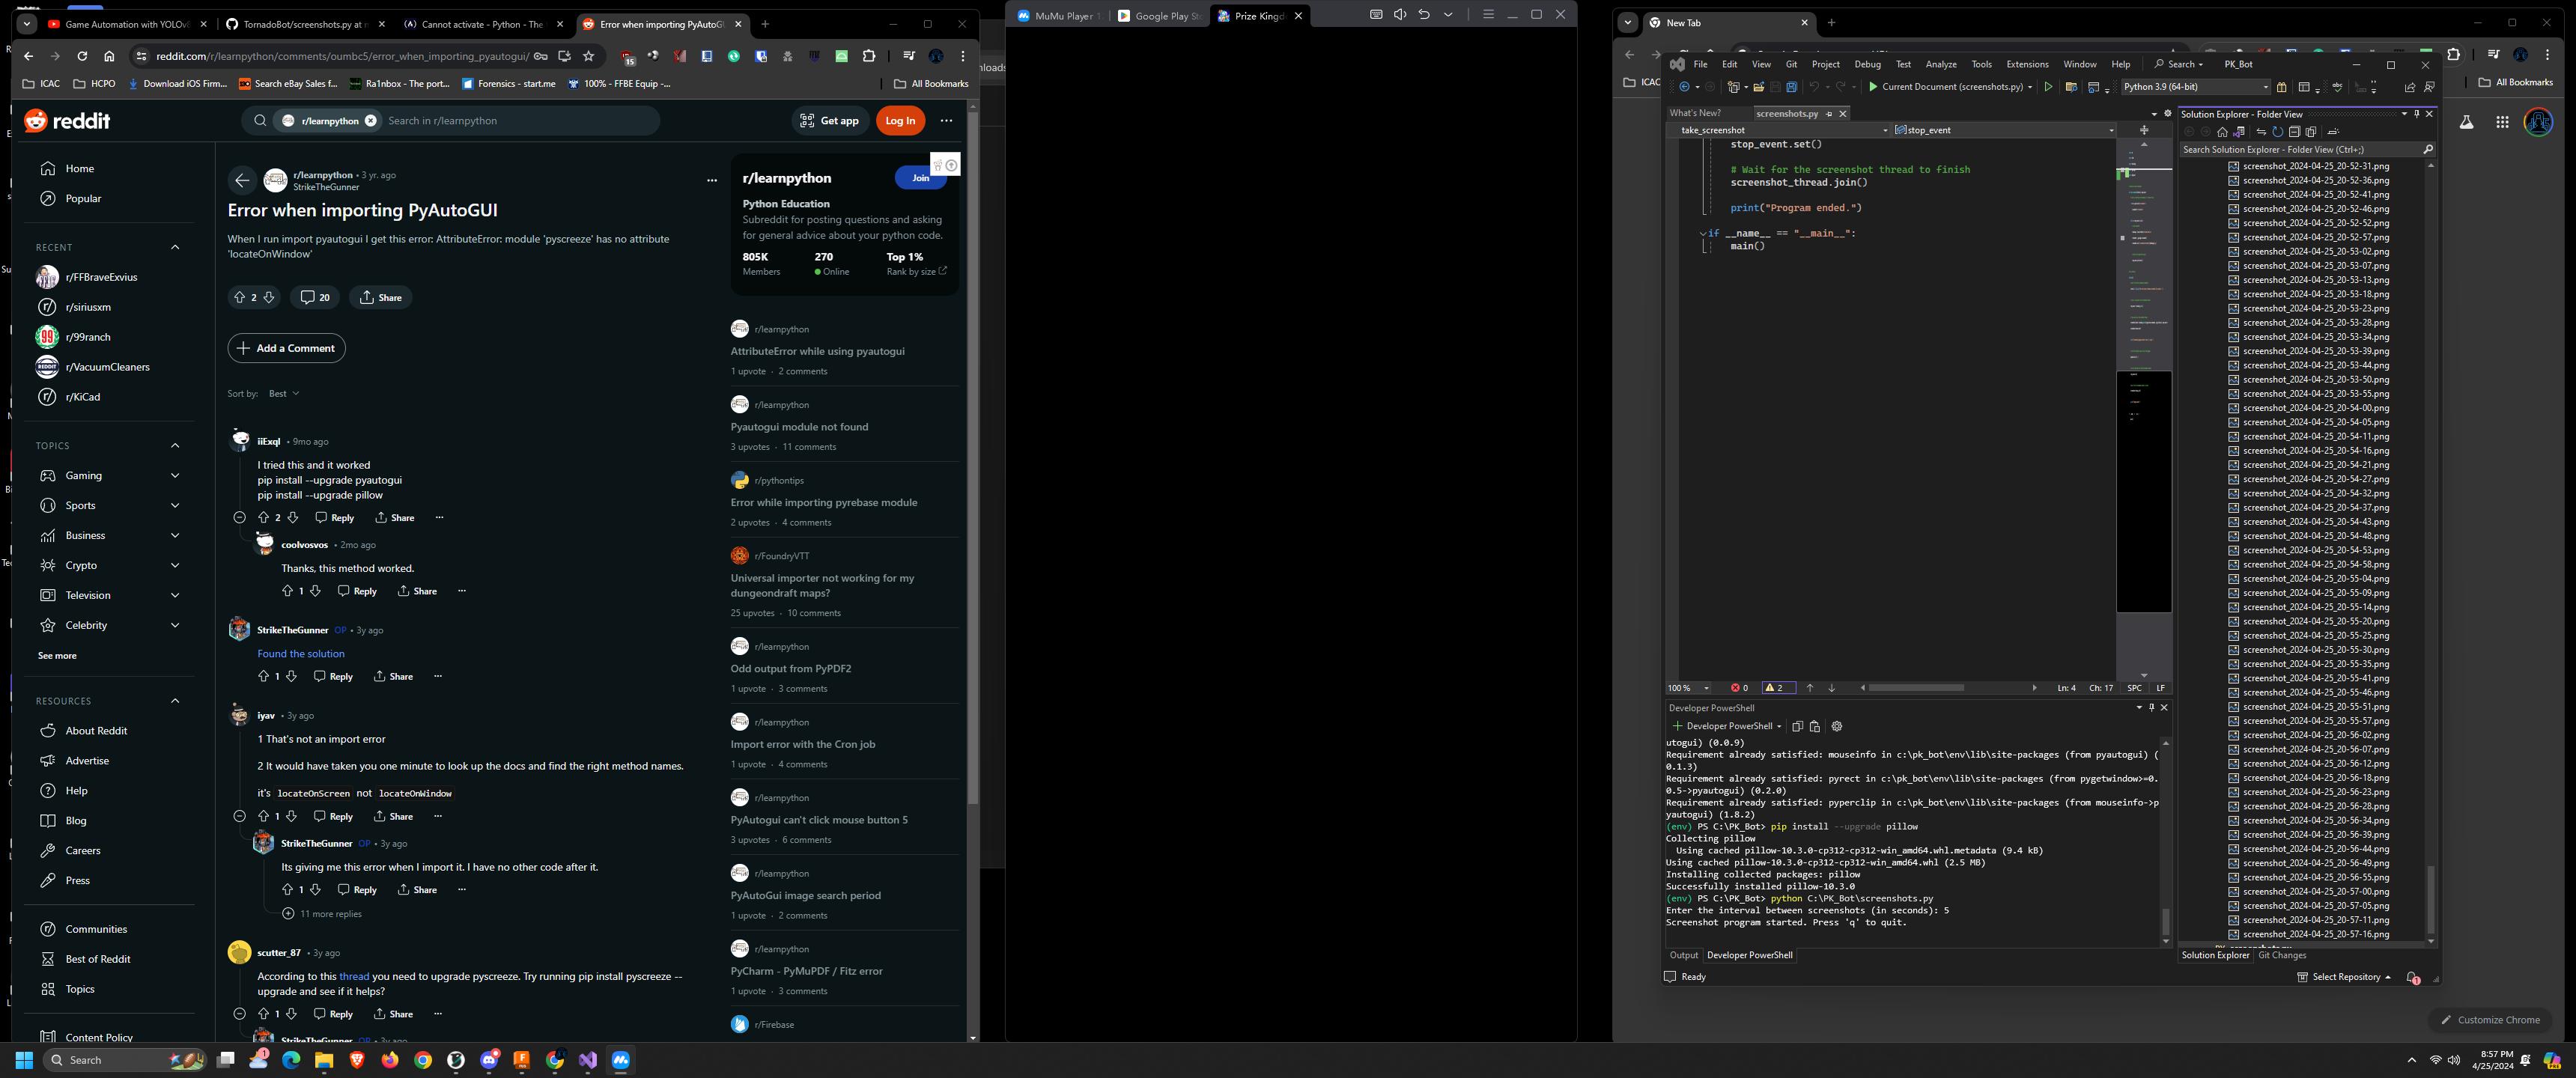Expand the Celebrity topic
The width and height of the screenshot is (2576, 1078).
tap(175, 626)
